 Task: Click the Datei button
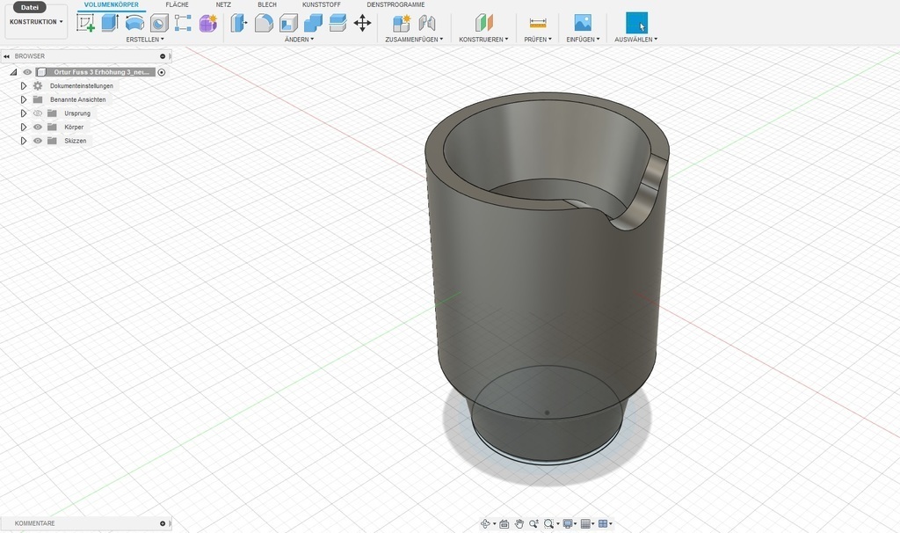click(x=29, y=7)
